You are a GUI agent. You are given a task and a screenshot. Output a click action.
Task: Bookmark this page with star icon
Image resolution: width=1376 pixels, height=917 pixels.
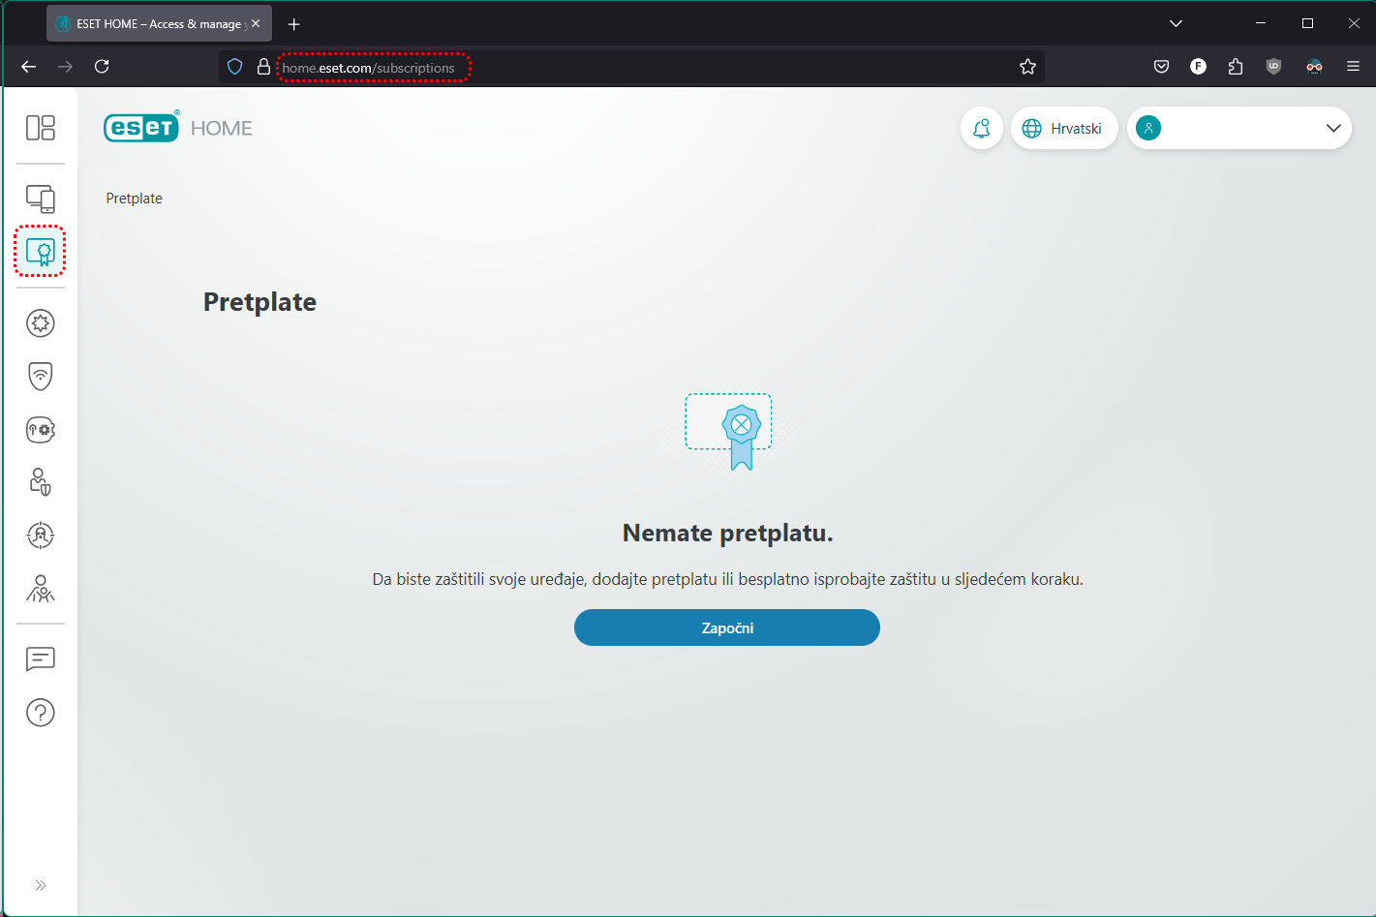(x=1027, y=67)
